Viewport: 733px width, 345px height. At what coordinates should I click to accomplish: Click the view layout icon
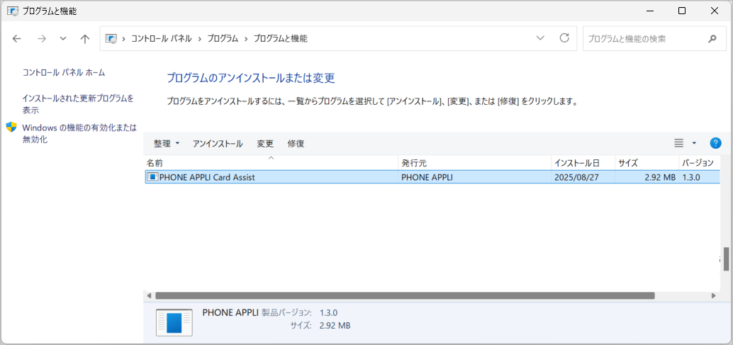click(x=678, y=143)
